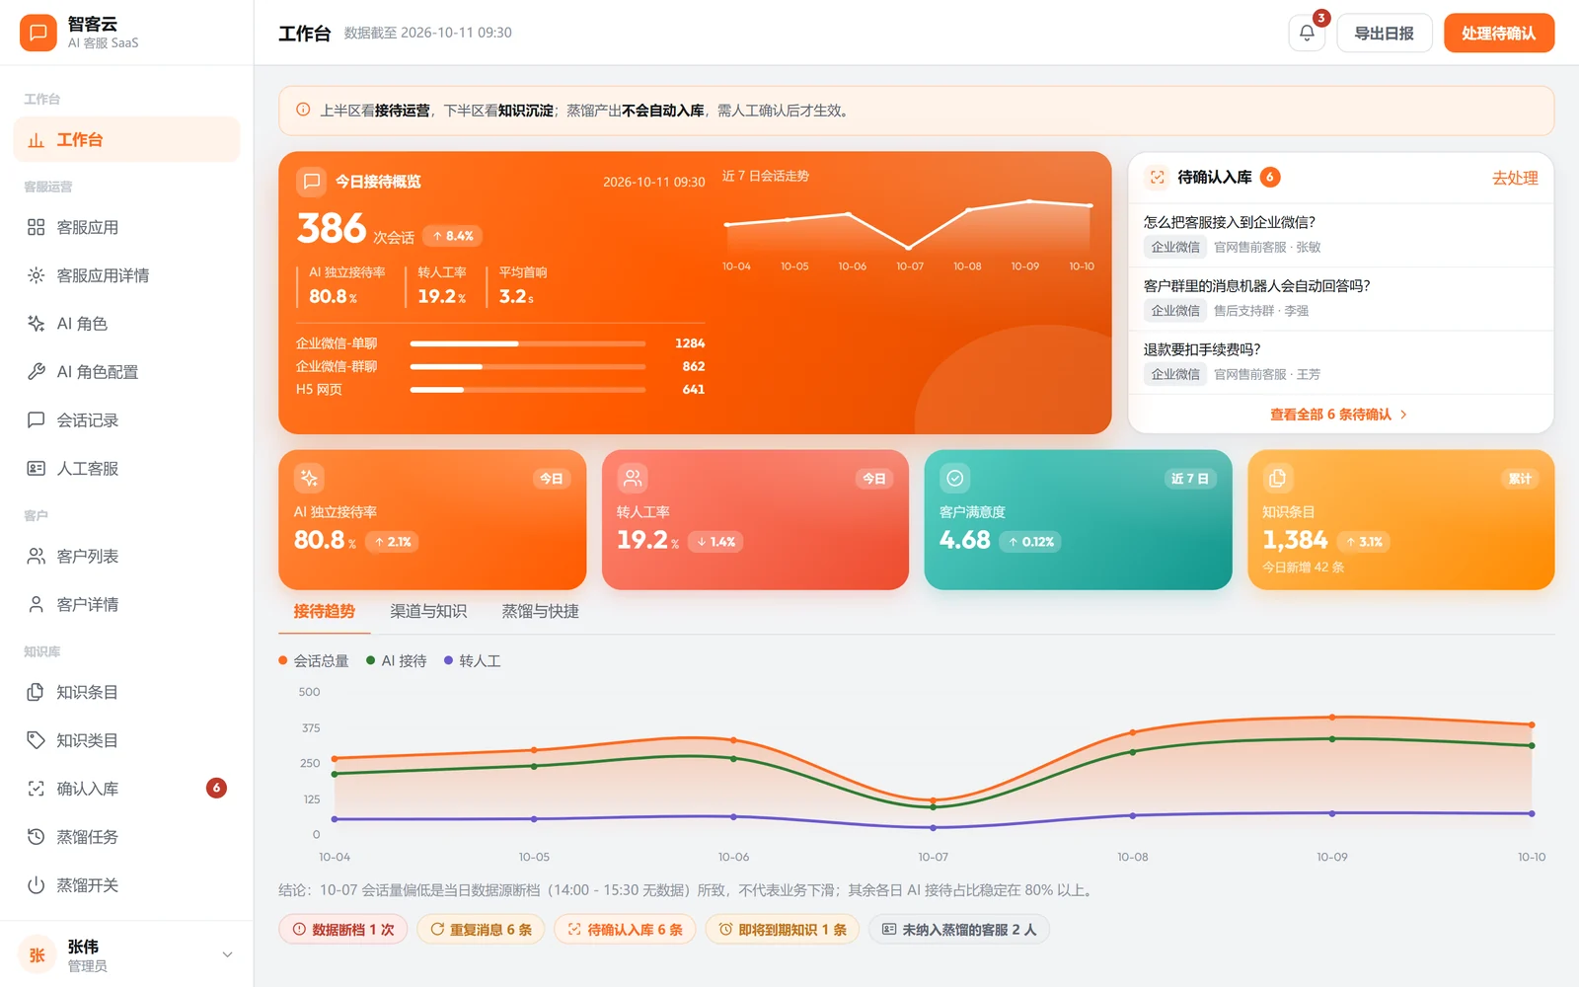
Task: Expand the 张伟 account menu chevron
Action: click(227, 954)
